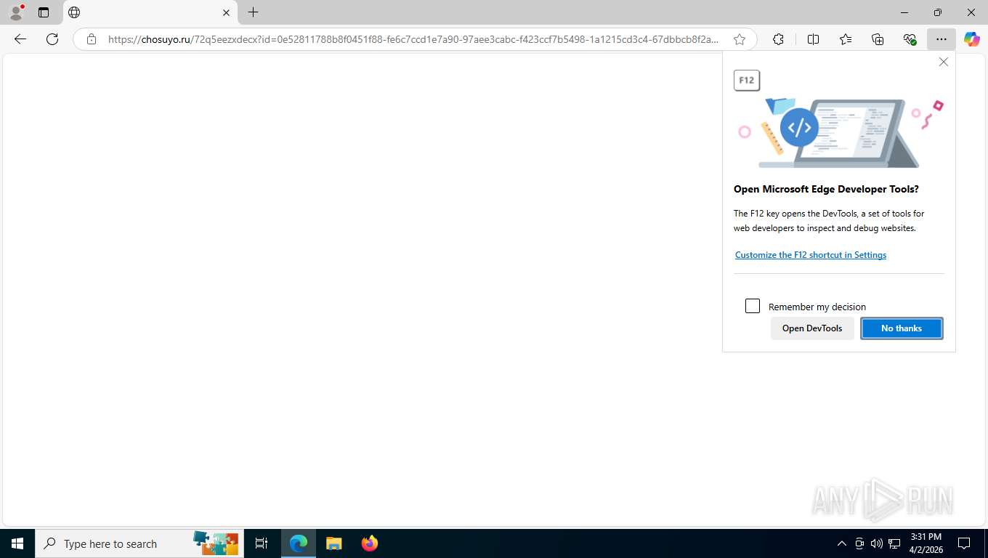Open the Favorites list
Viewport: 988px width, 558px height.
coord(846,39)
